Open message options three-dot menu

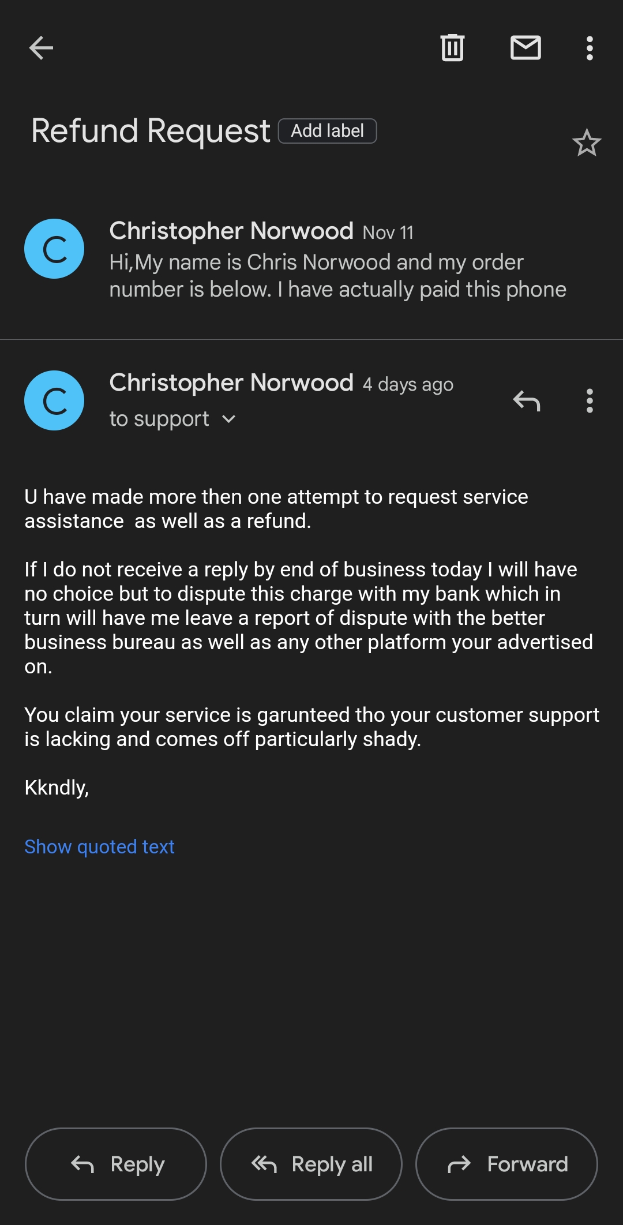pos(590,400)
